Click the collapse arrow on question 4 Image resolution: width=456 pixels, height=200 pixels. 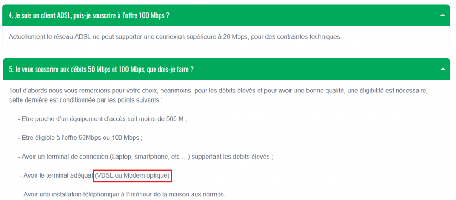(x=442, y=15)
